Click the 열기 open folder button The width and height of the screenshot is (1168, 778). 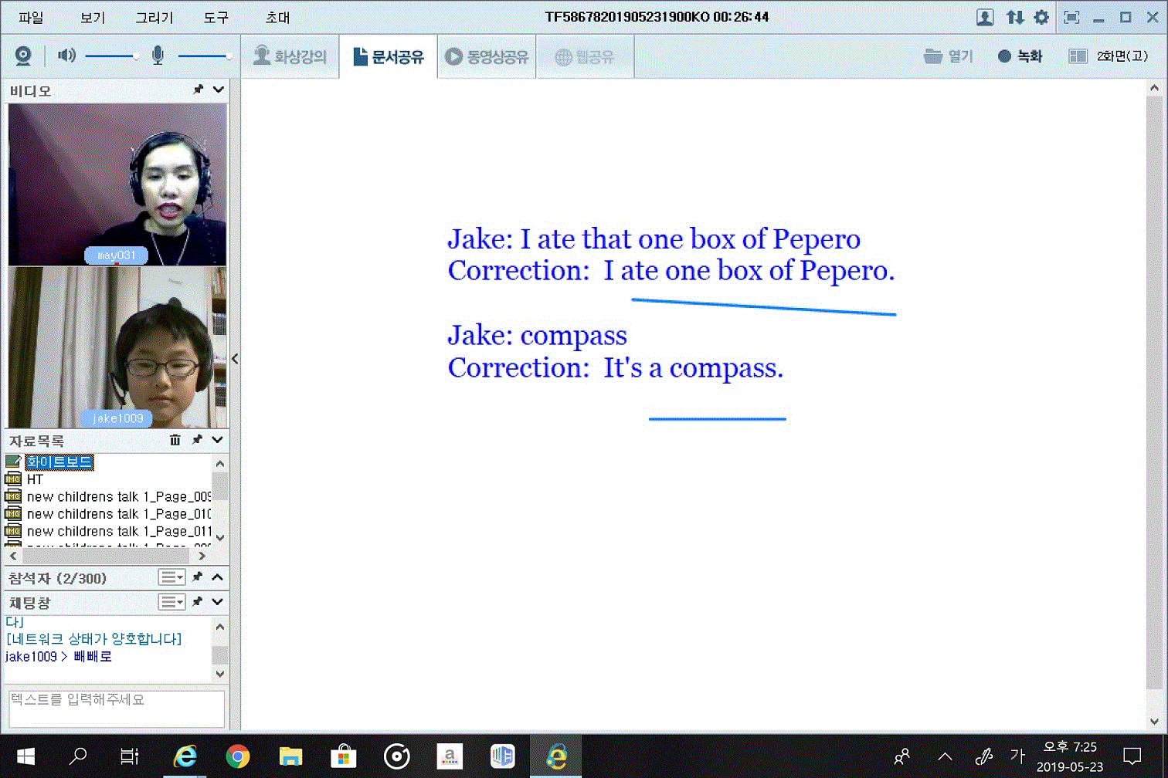click(949, 56)
